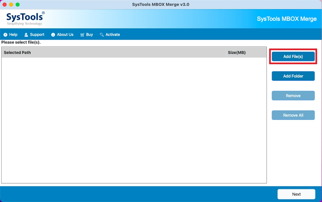322x202 pixels.
Task: Click the Remove button
Action: [293, 95]
